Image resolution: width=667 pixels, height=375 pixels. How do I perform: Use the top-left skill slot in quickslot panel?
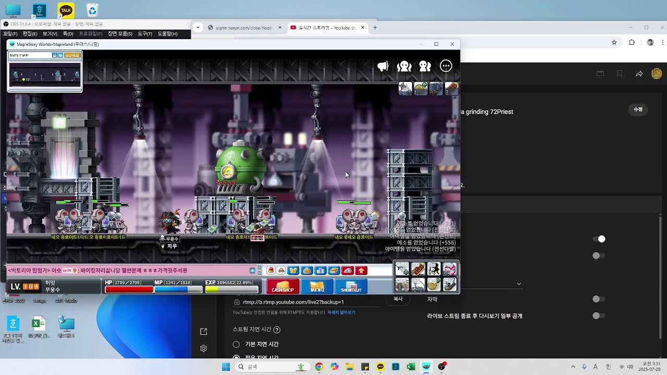point(402,269)
